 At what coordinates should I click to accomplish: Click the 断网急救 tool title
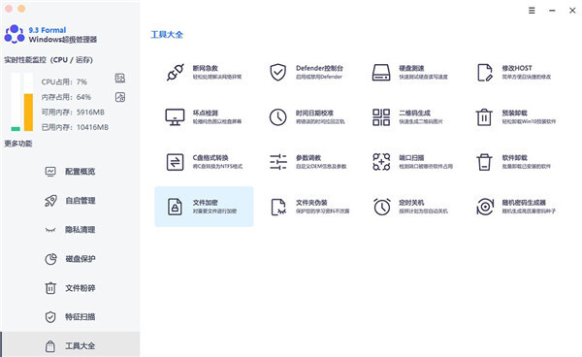(x=205, y=68)
